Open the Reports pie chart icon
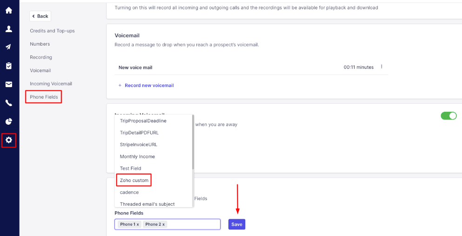Viewport: 462px width, 236px height. 8,121
